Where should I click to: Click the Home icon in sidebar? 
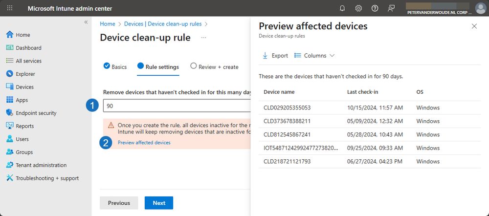10,35
